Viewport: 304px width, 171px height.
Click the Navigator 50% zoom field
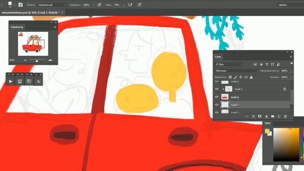tap(12, 60)
